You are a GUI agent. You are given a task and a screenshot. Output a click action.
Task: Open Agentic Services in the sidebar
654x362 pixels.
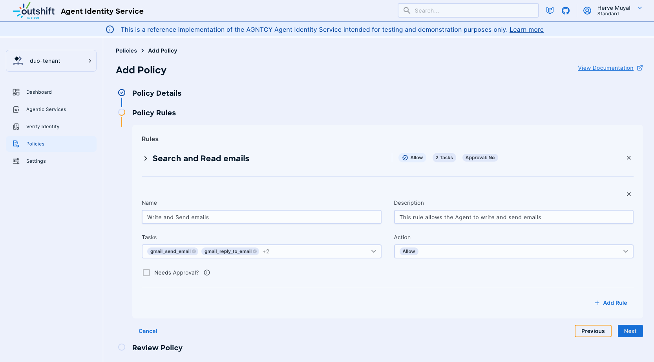coord(46,109)
